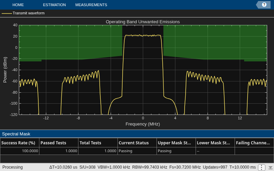
Task: Select the Upper Mask Status column header
Action: 176,143
